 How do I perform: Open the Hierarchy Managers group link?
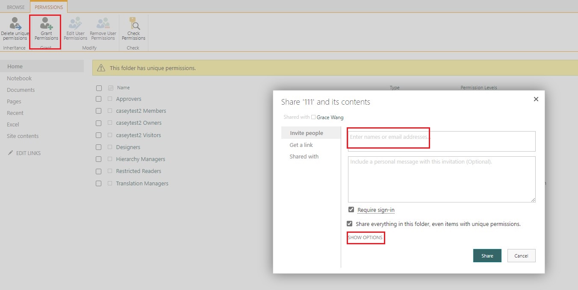click(x=141, y=159)
